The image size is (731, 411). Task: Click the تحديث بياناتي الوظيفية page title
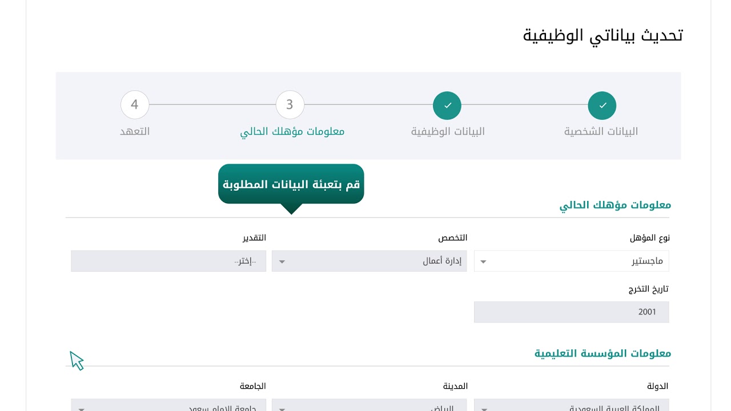pyautogui.click(x=603, y=35)
